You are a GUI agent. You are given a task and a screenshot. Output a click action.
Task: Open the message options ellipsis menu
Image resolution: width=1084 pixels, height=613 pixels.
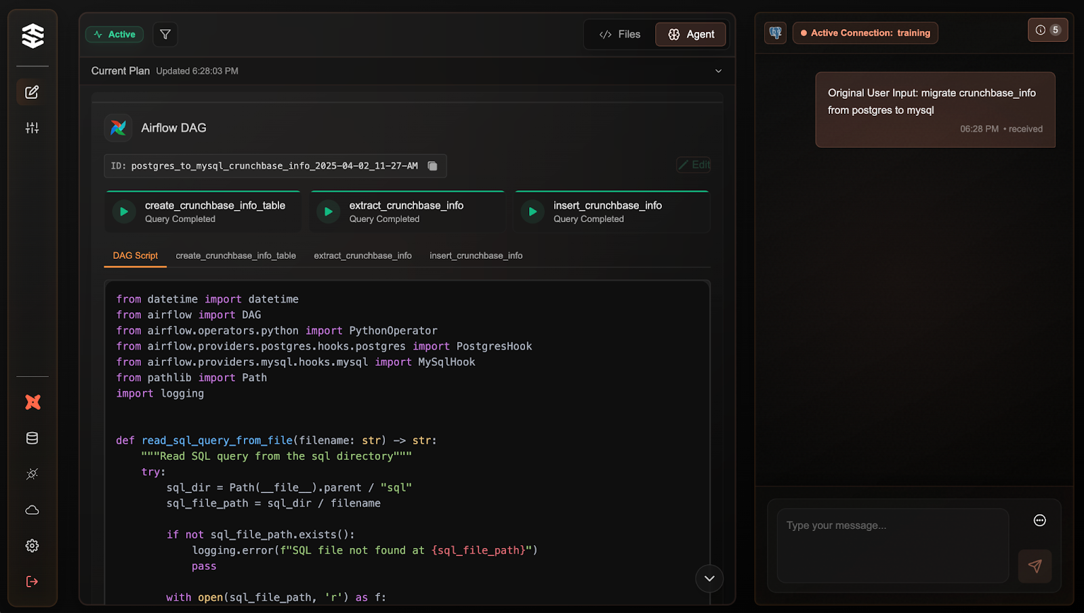pyautogui.click(x=1040, y=520)
